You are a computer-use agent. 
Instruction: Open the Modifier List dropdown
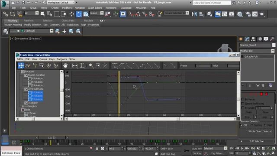coord(257,51)
